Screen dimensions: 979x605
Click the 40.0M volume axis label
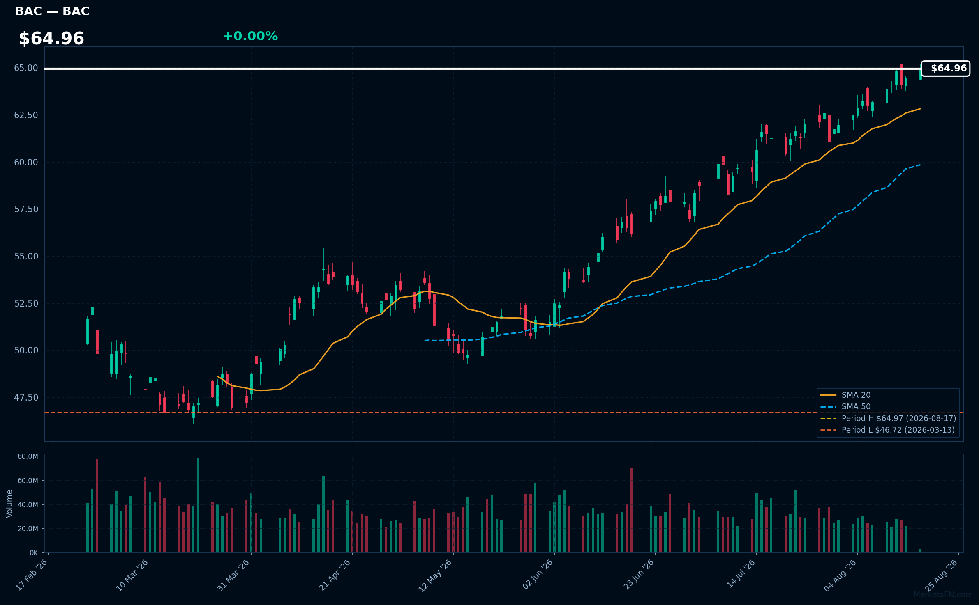28,505
